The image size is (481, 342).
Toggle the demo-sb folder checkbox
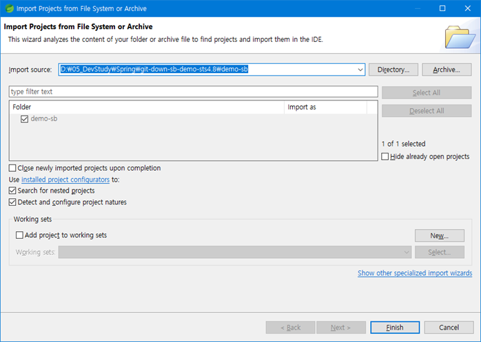click(24, 119)
